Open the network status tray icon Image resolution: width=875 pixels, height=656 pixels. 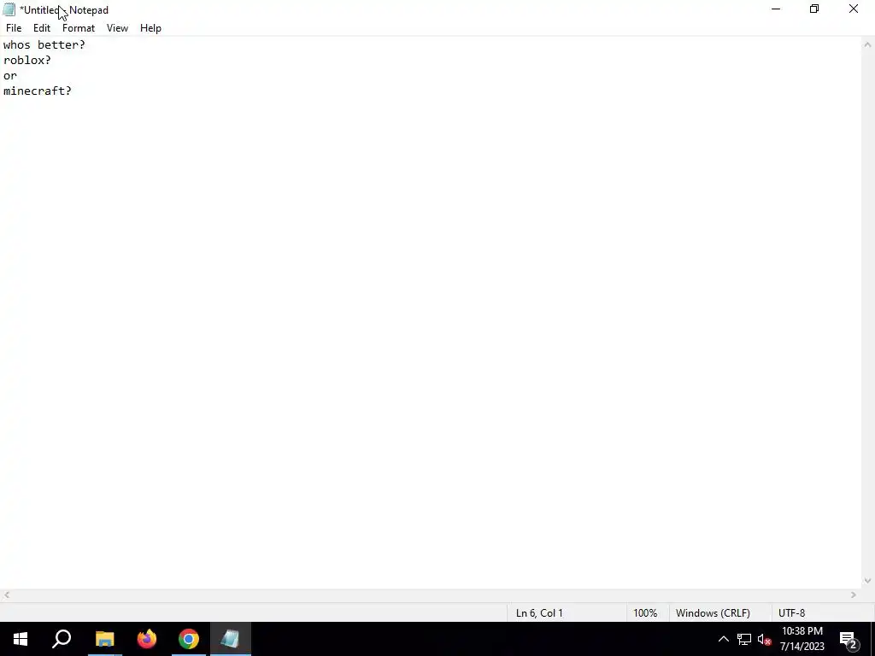744,639
